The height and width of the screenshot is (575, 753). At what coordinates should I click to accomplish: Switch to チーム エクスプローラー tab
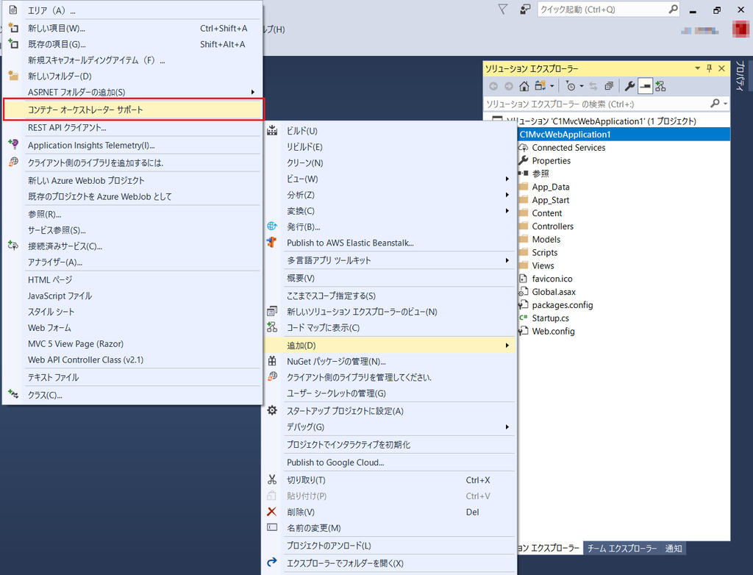(x=622, y=548)
